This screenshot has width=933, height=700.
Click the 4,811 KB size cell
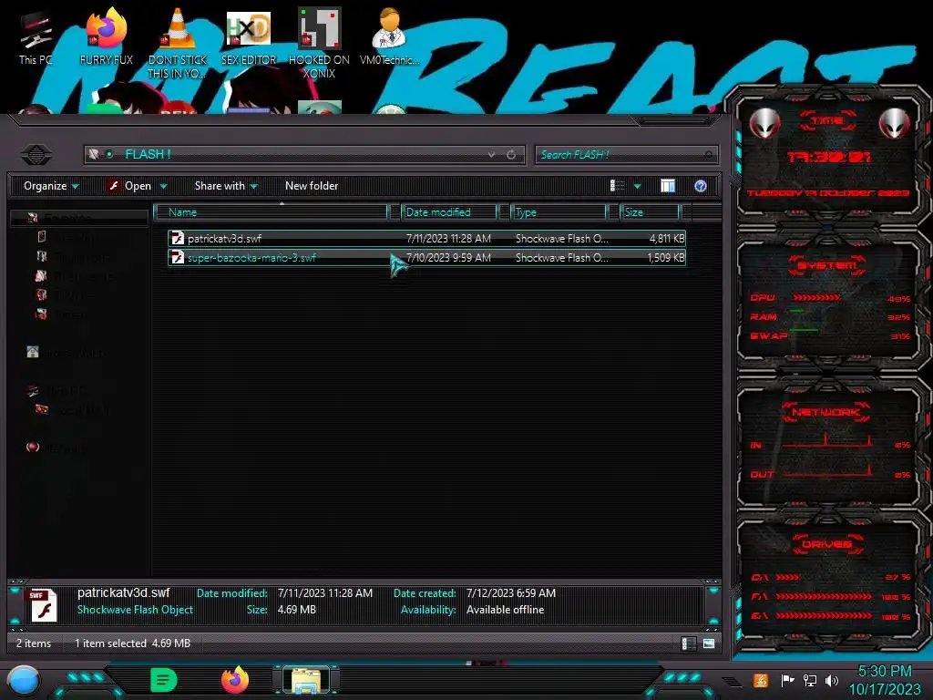(666, 238)
